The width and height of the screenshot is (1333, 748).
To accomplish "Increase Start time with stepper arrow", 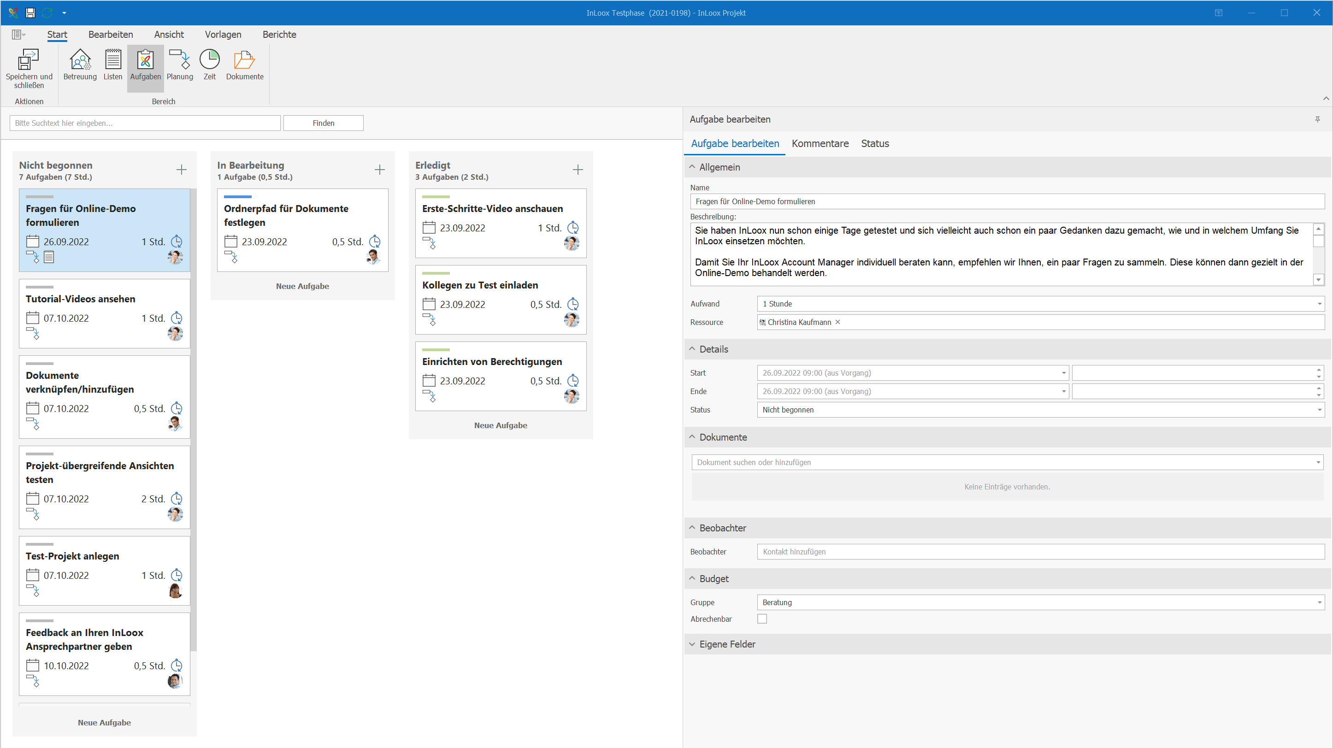I will [1319, 369].
